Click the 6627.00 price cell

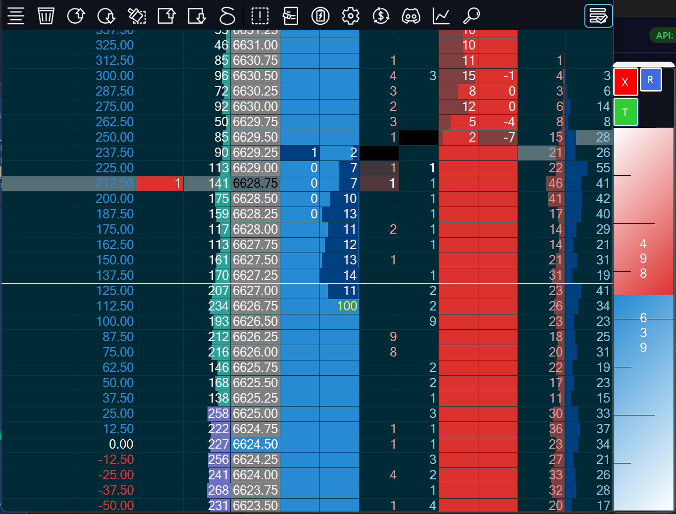tap(255, 291)
